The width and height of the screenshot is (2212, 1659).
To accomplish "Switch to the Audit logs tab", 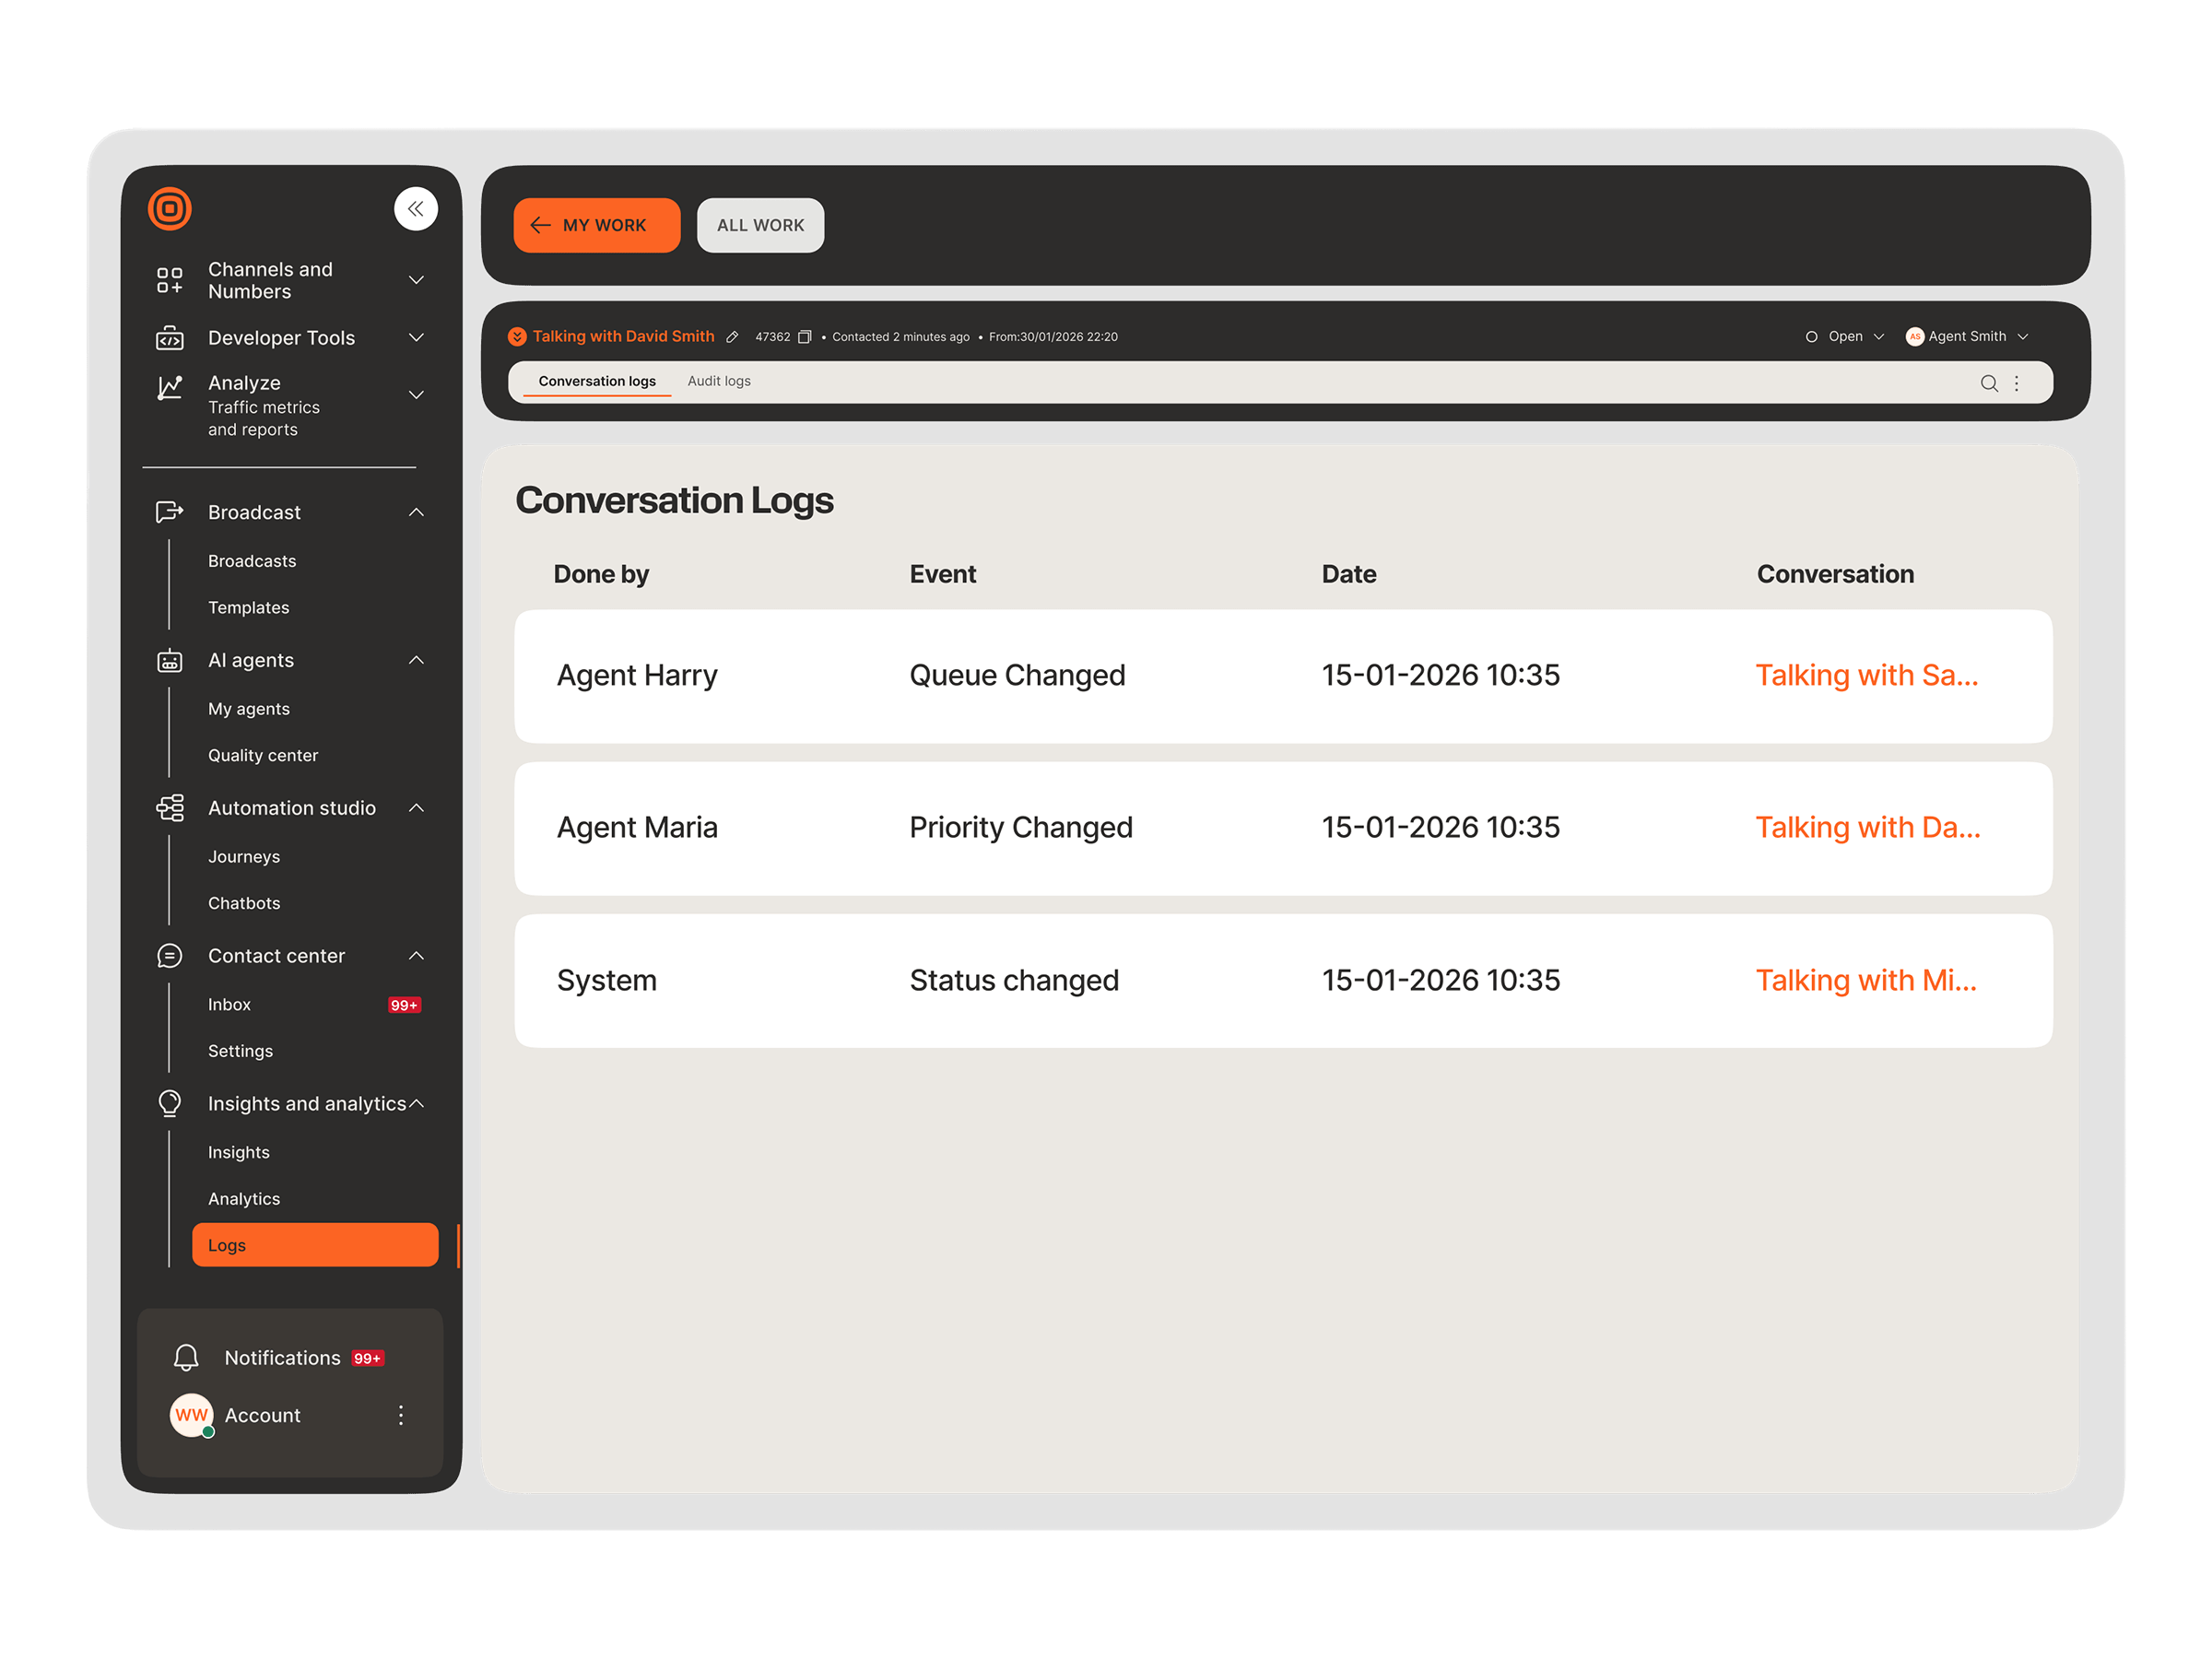I will click(718, 381).
